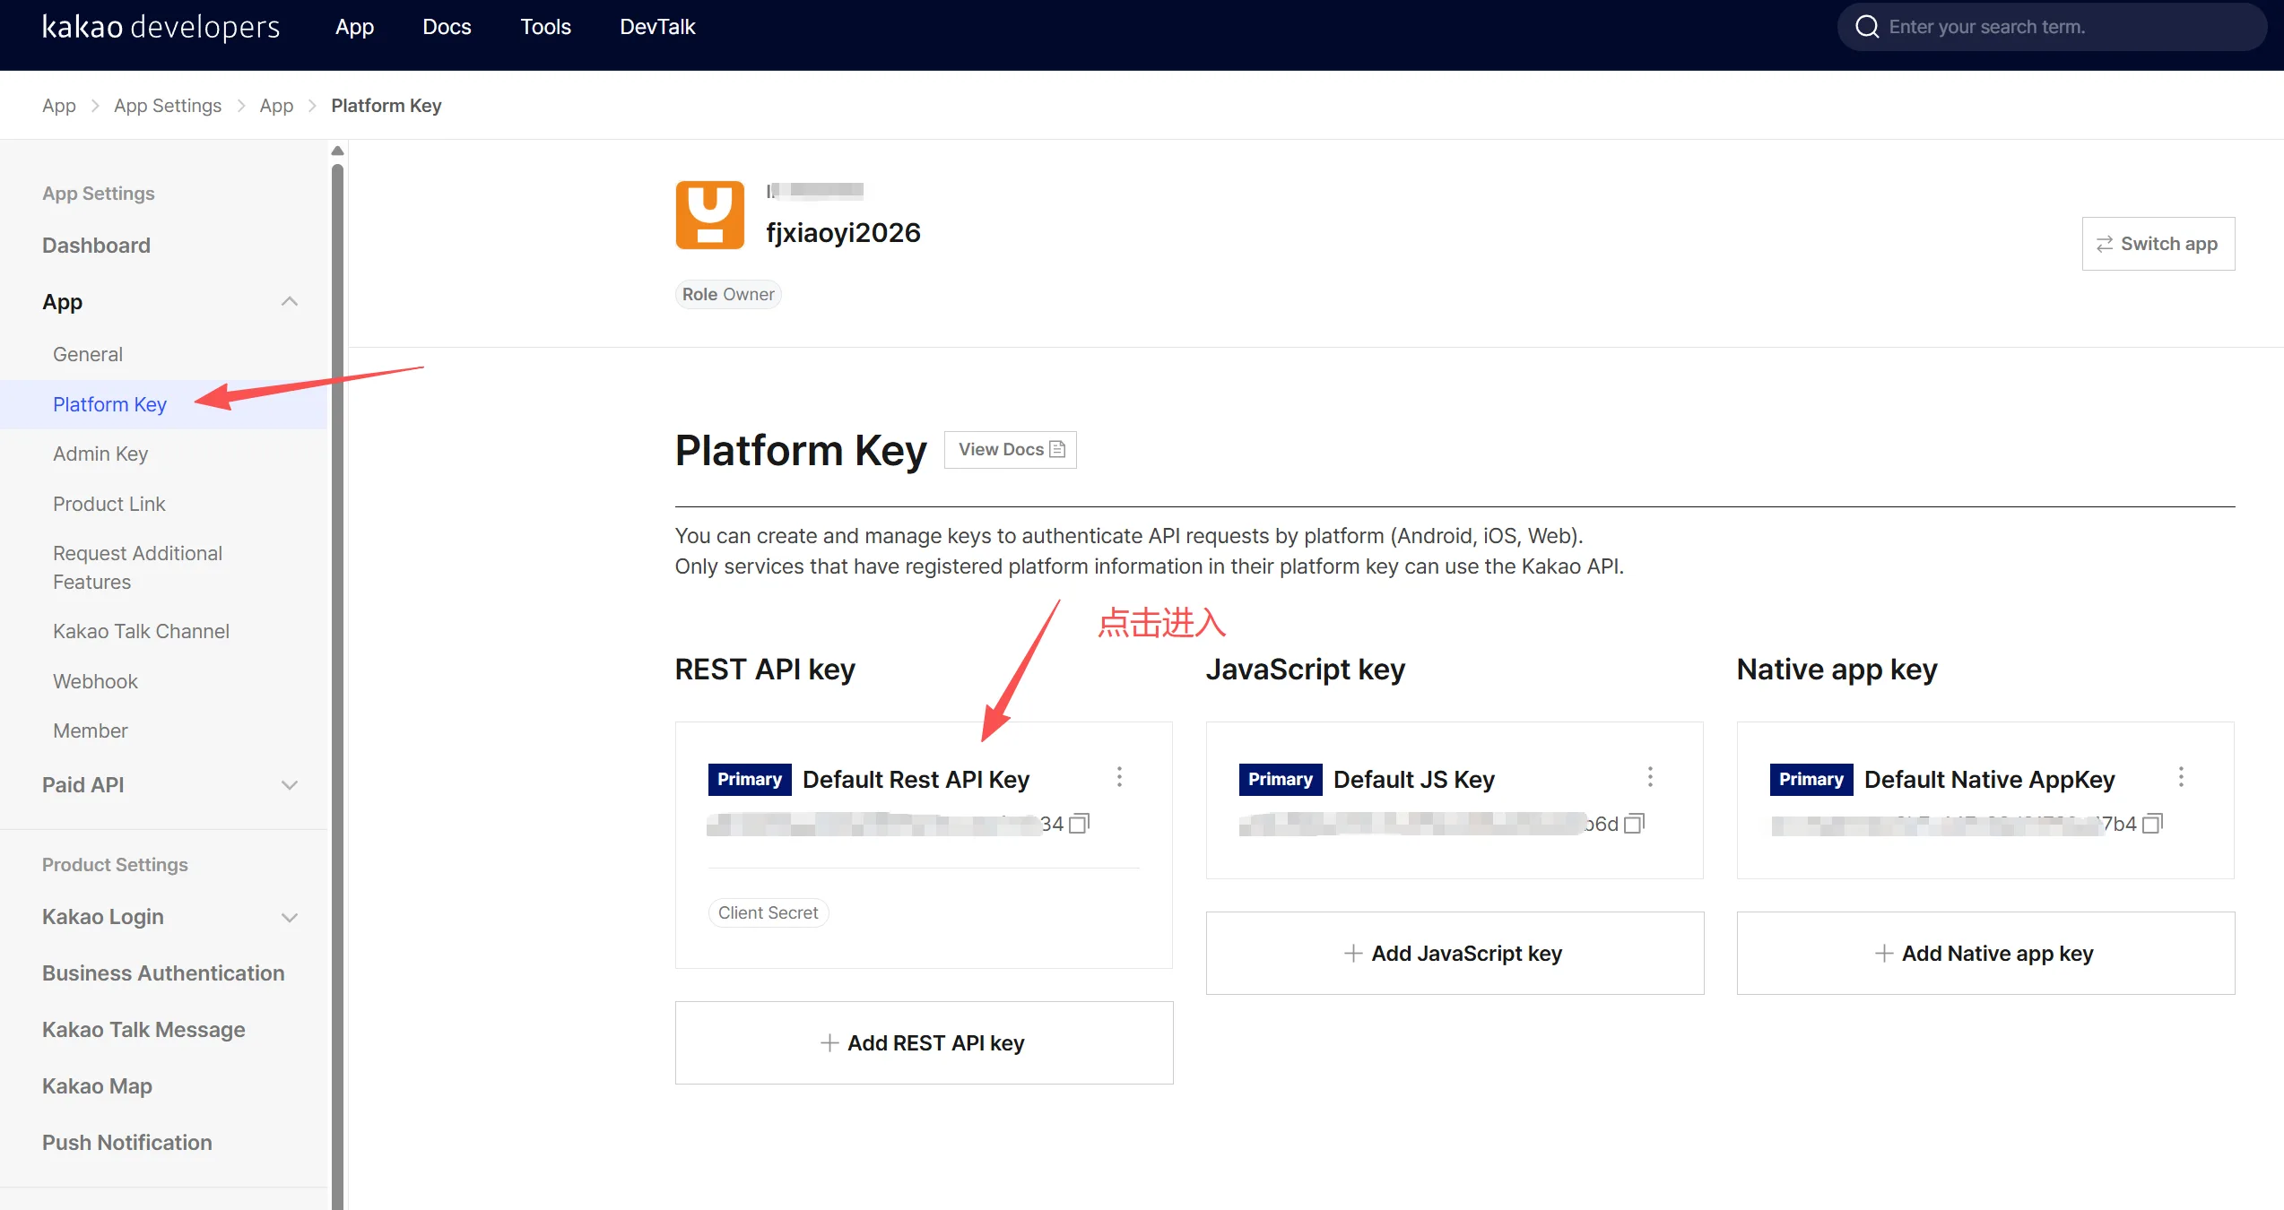Open the Default JS Key entry
Image resolution: width=2284 pixels, height=1210 pixels.
pos(1414,780)
